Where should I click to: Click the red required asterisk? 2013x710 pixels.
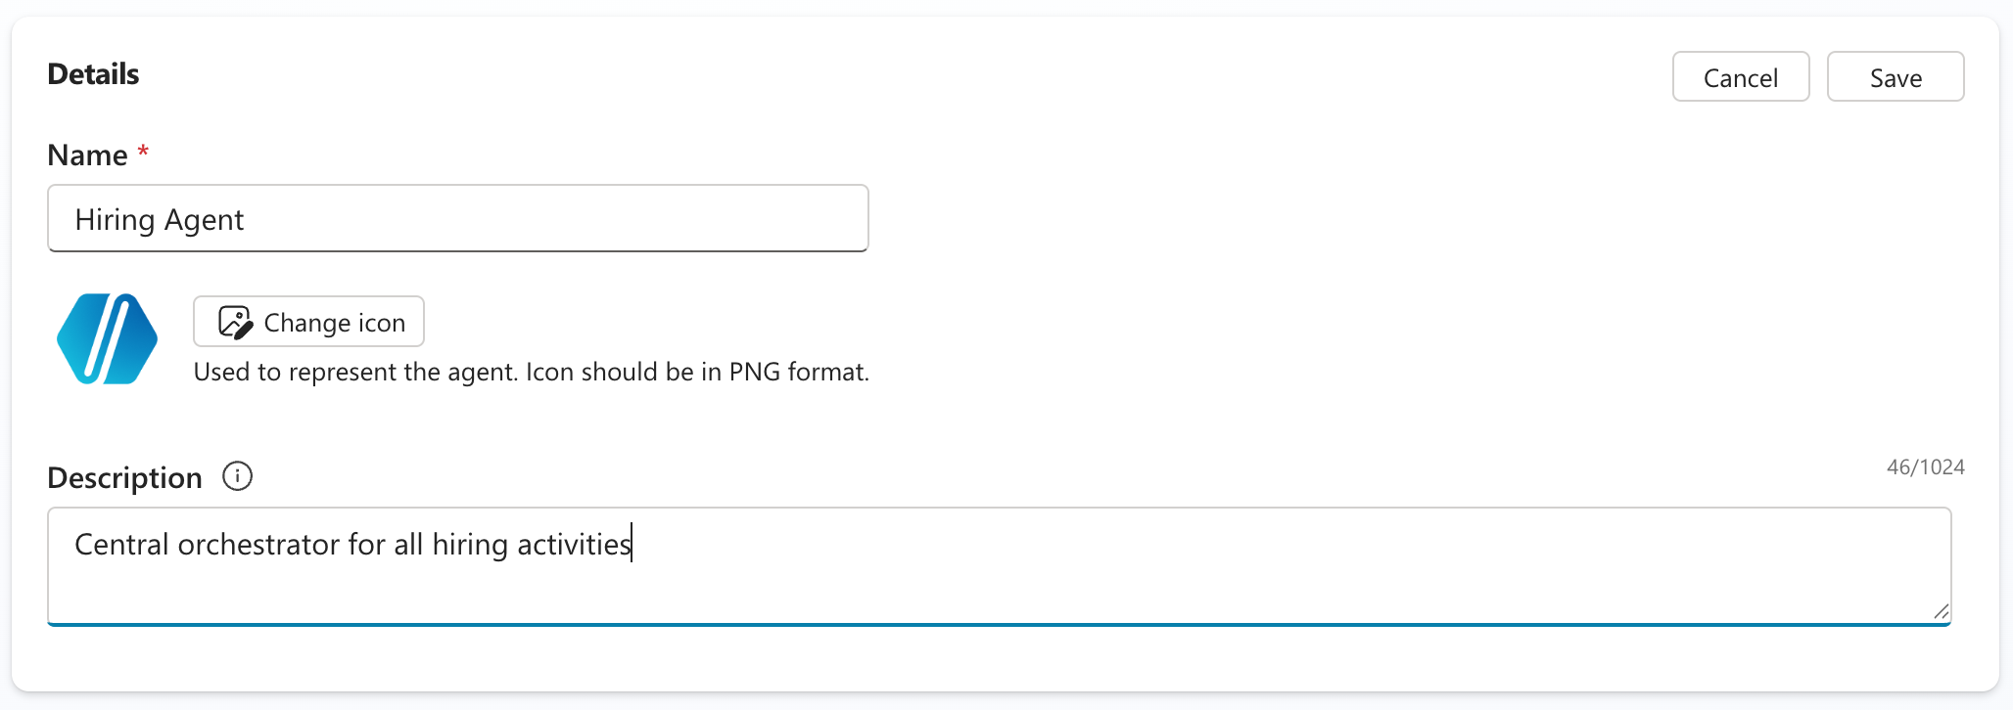(x=143, y=153)
